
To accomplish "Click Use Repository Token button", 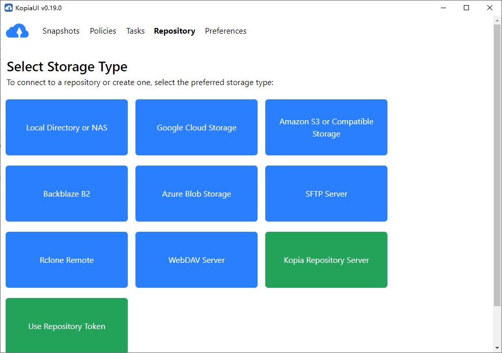I will 67,325.
